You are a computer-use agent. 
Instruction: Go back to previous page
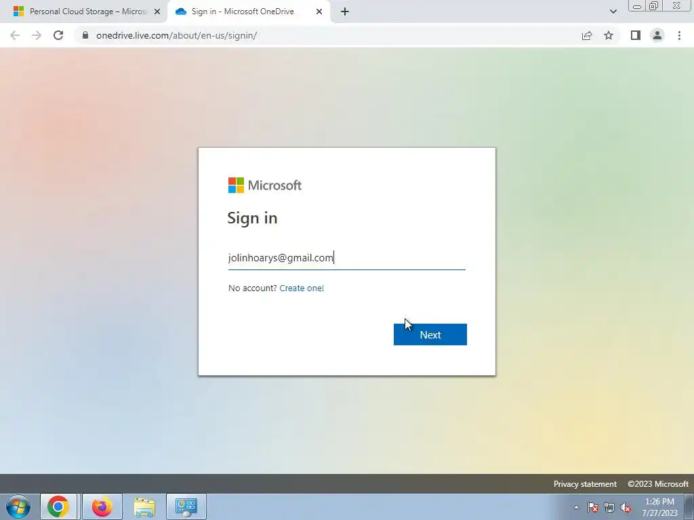(15, 35)
